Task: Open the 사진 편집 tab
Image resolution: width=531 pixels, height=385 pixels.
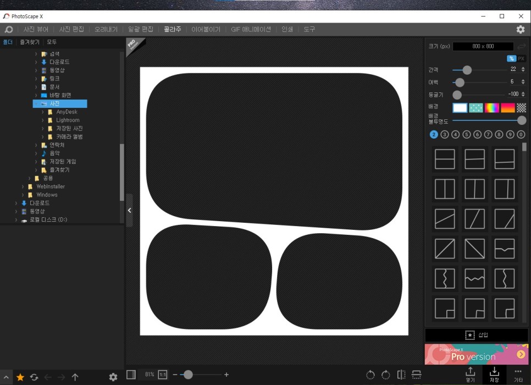Action: (71, 30)
